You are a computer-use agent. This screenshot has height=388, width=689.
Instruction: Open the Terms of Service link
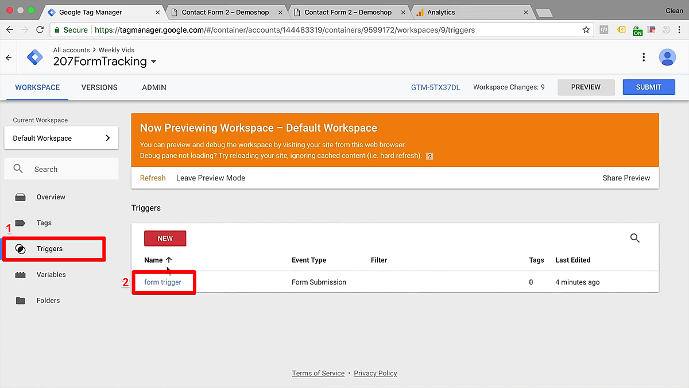318,373
